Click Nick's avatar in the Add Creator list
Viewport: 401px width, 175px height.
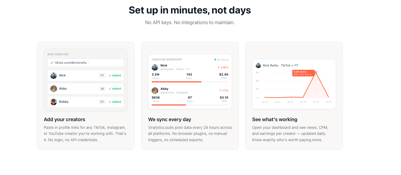pyautogui.click(x=54, y=76)
